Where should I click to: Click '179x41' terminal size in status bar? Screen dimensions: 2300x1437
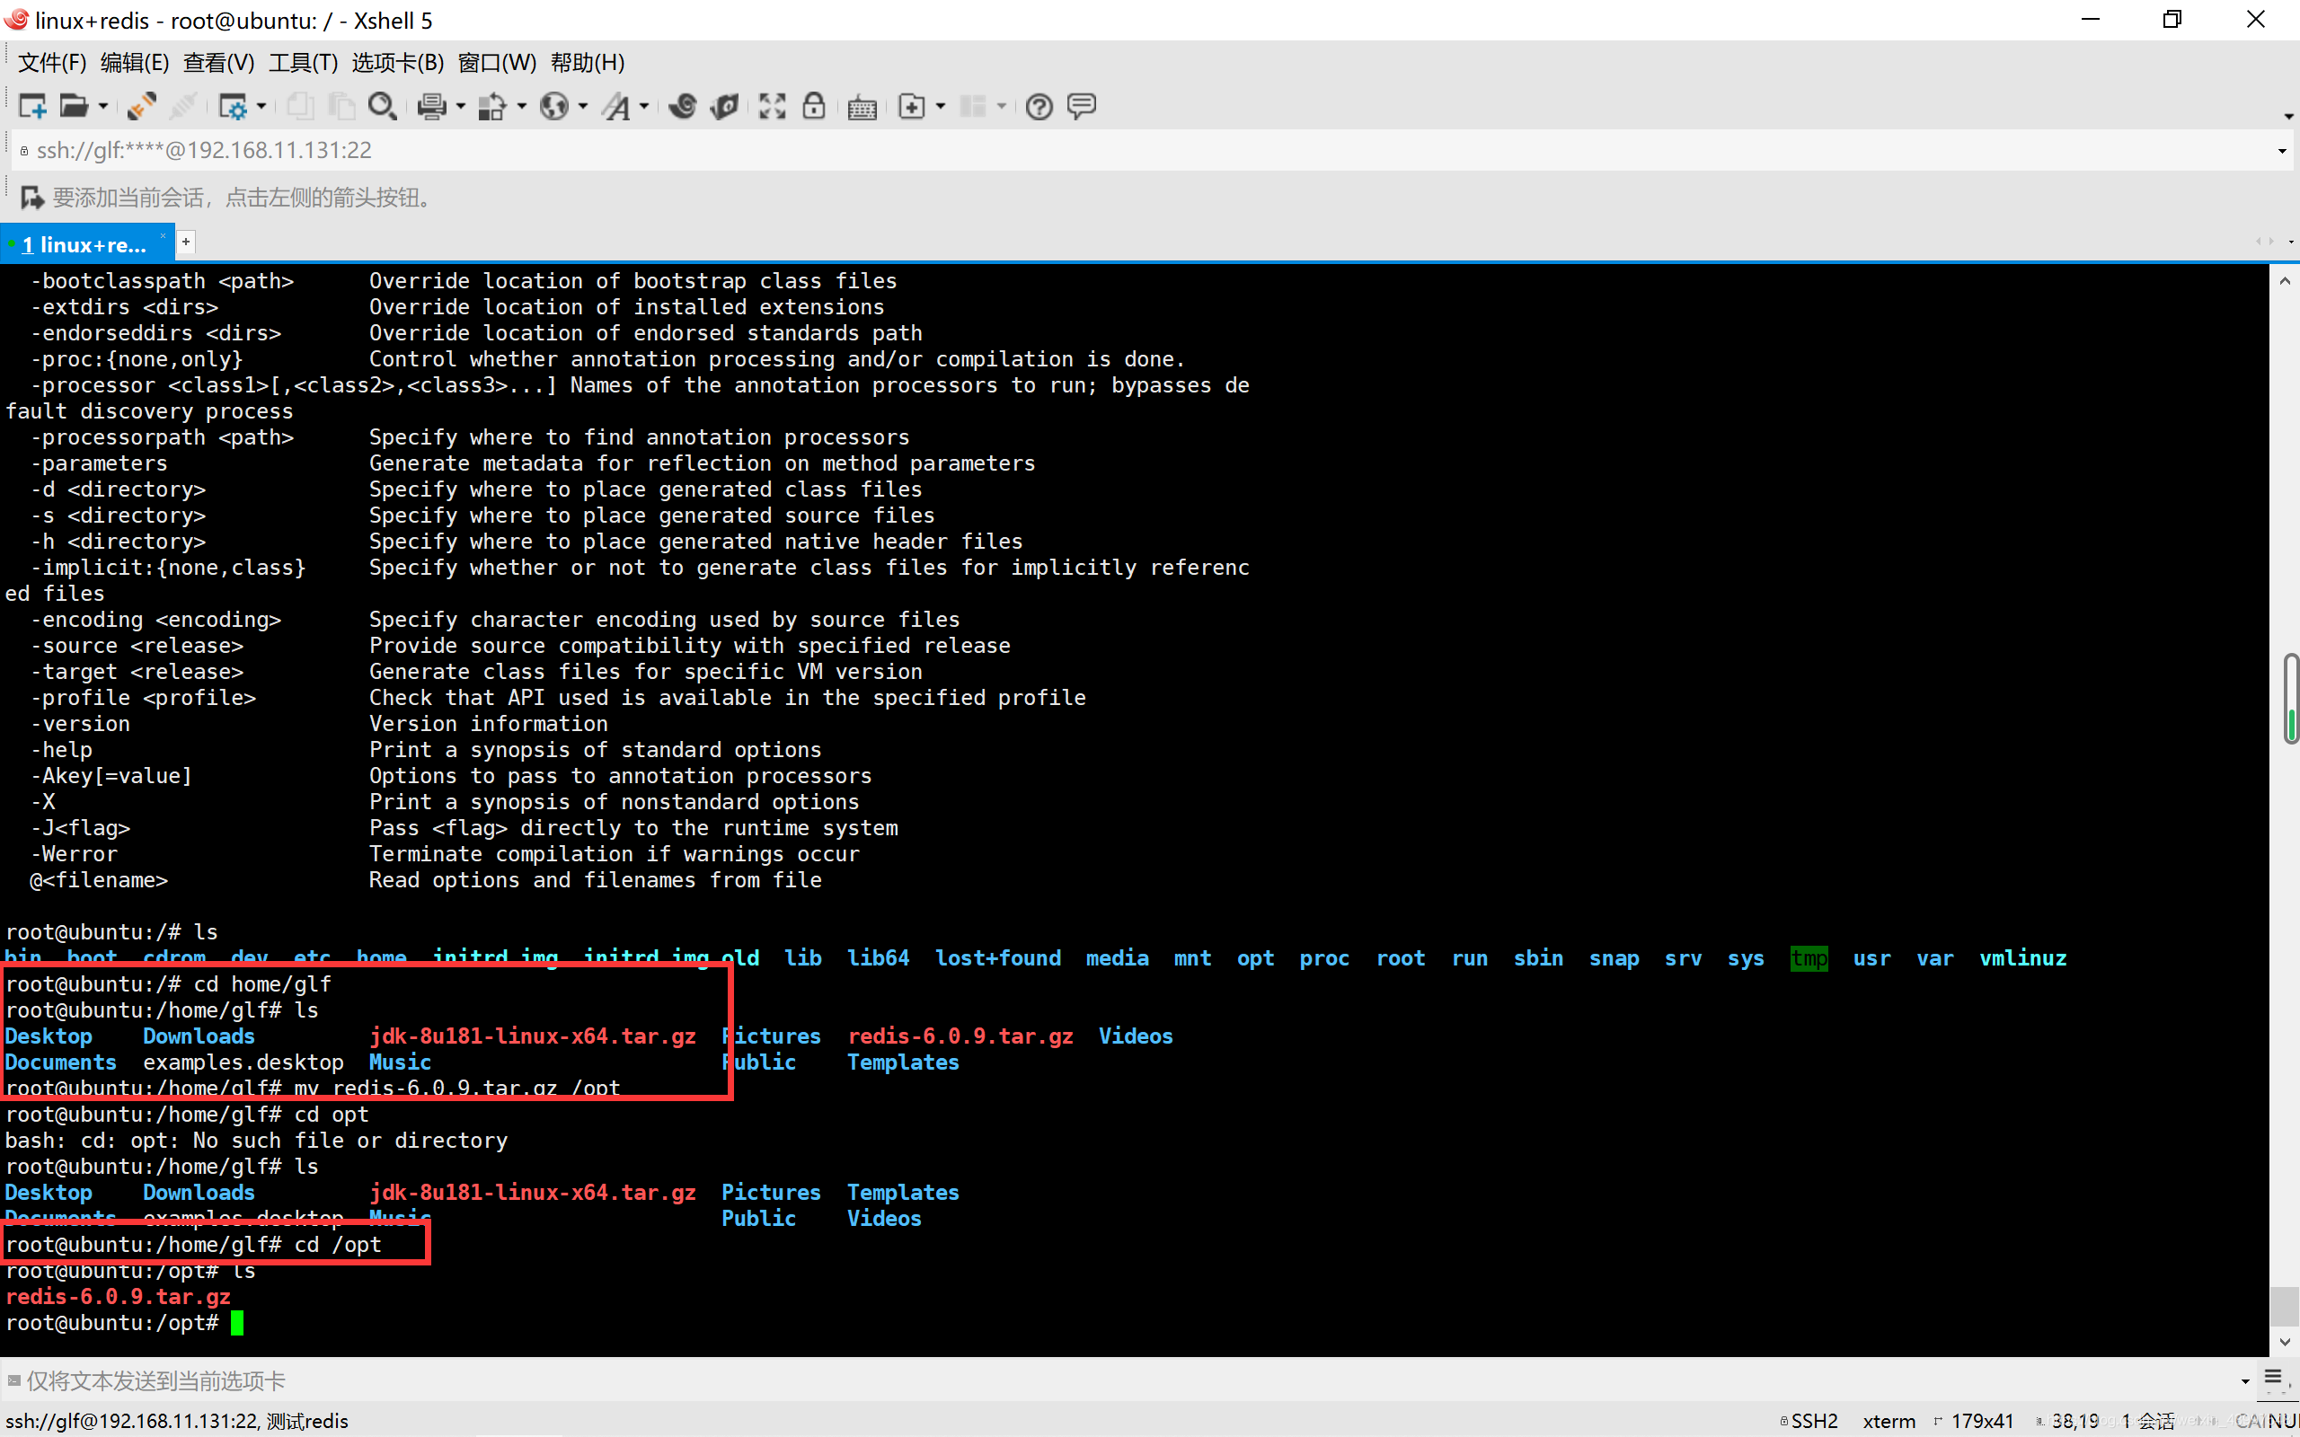pyautogui.click(x=1983, y=1421)
